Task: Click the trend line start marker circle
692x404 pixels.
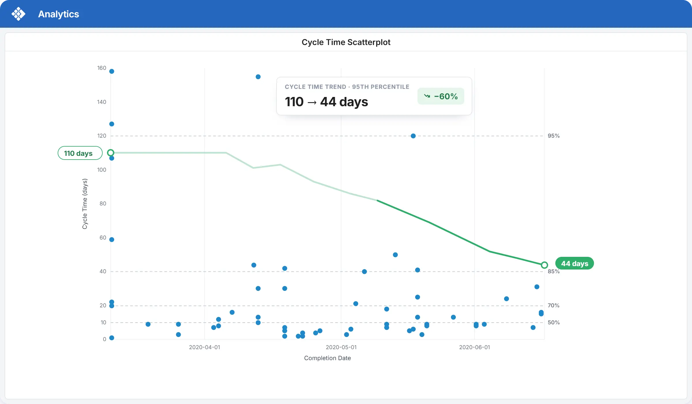Action: 111,153
